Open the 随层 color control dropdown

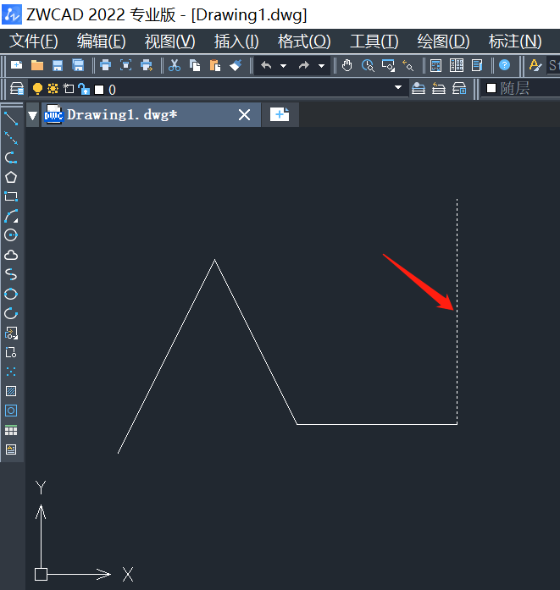(521, 89)
